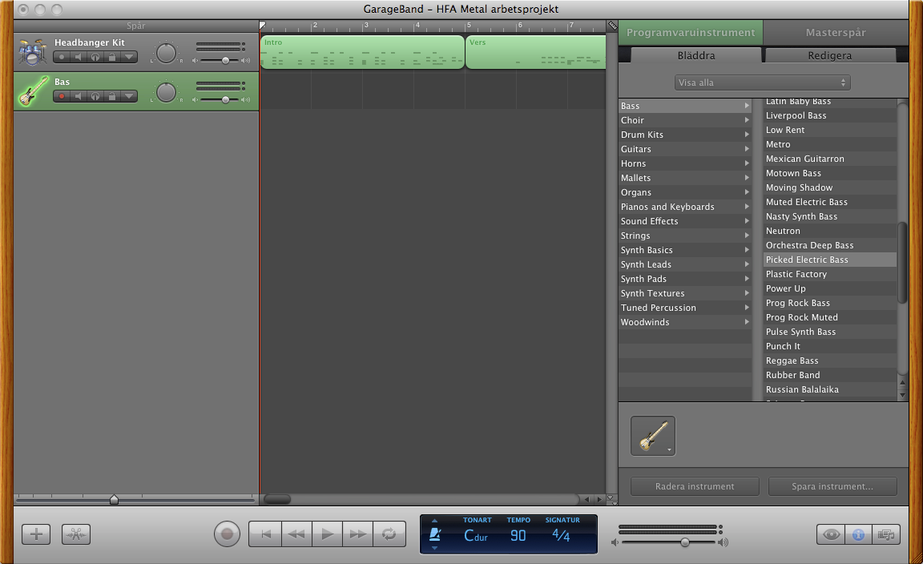Disable recording on the Bas track
Screen dimensions: 923x564
[x=61, y=96]
